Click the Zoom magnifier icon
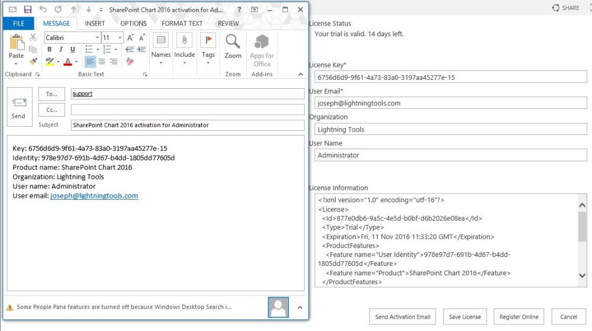592x331 pixels. coord(233,41)
